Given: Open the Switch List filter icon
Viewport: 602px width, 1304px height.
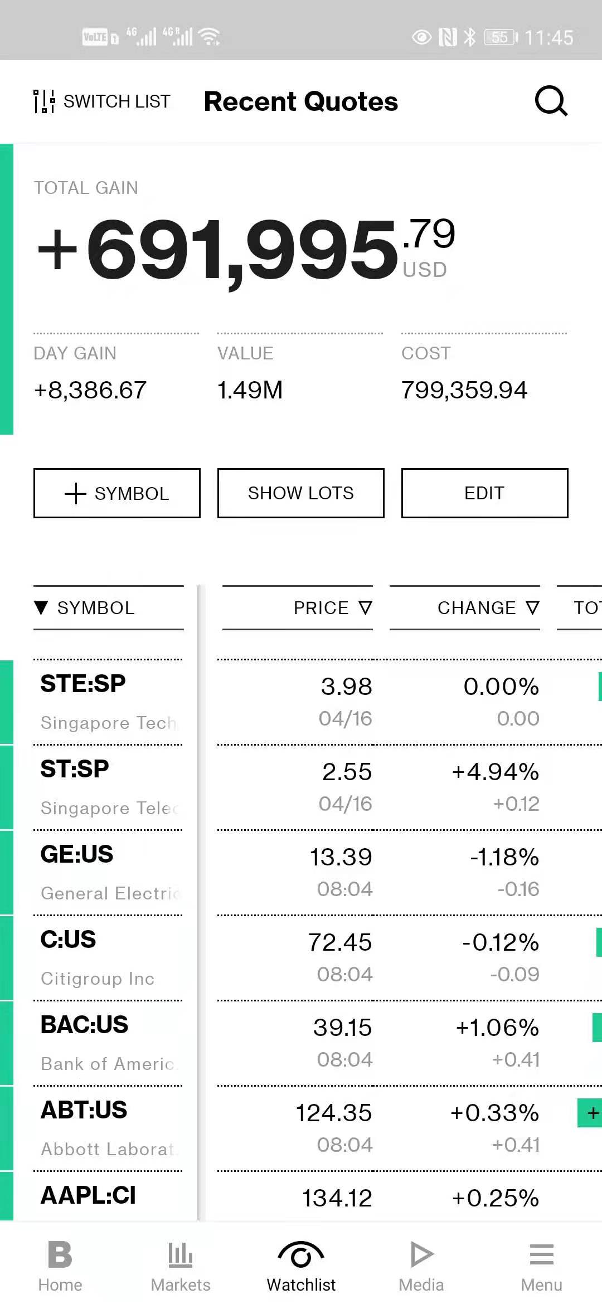Looking at the screenshot, I should point(44,101).
